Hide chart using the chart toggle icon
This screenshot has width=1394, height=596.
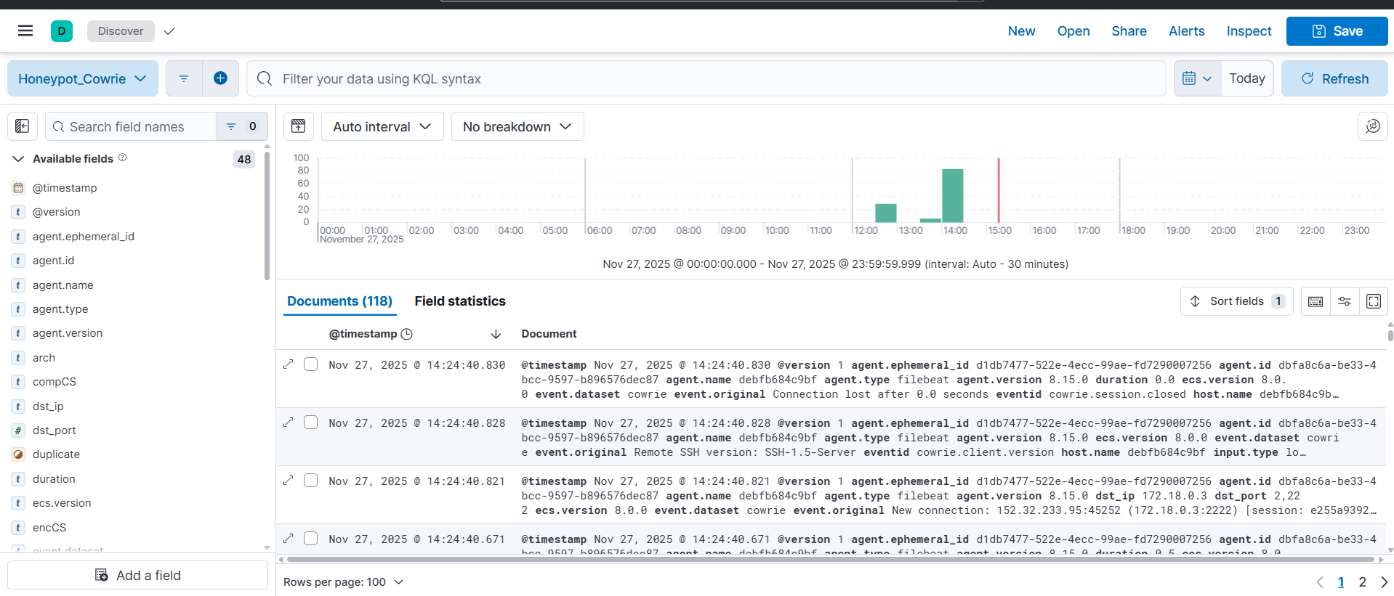point(298,126)
